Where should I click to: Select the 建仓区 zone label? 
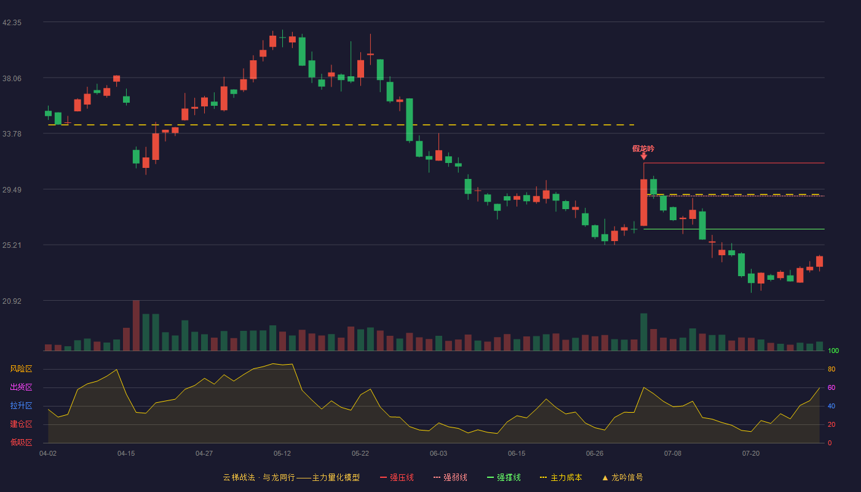[21, 424]
